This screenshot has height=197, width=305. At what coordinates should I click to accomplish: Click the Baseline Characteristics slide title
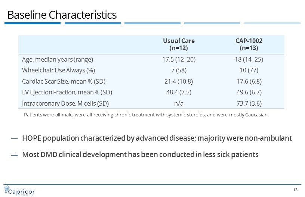pyautogui.click(x=62, y=15)
